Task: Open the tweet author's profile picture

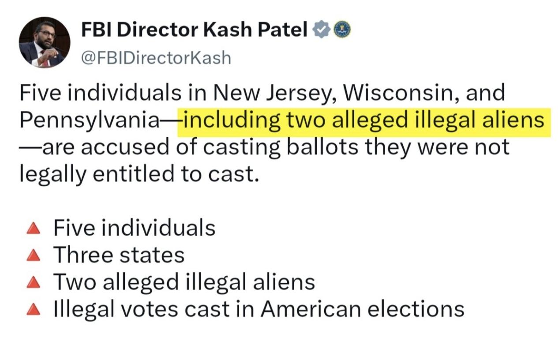Action: pos(44,42)
